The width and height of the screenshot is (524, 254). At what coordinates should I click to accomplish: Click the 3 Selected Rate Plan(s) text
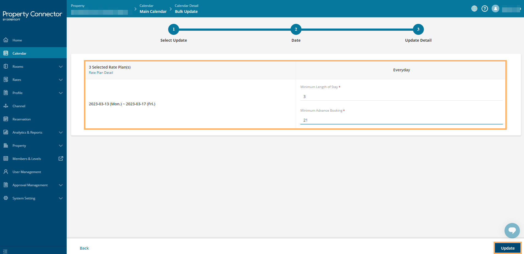click(110, 67)
